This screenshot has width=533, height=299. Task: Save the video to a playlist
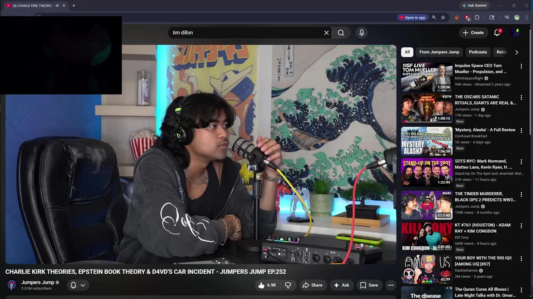[369, 285]
